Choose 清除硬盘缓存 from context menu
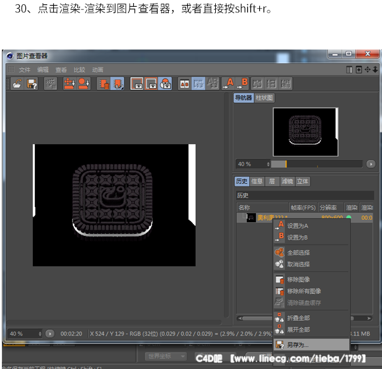Screen dimensions: 382x369 click(312, 303)
